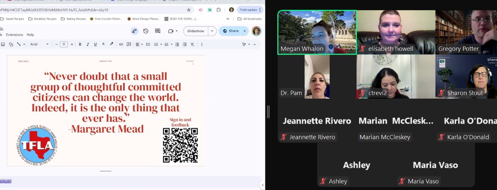Image resolution: width=497 pixels, height=190 pixels.
Task: Select Gregory Potter's video tile
Action: coord(466,32)
